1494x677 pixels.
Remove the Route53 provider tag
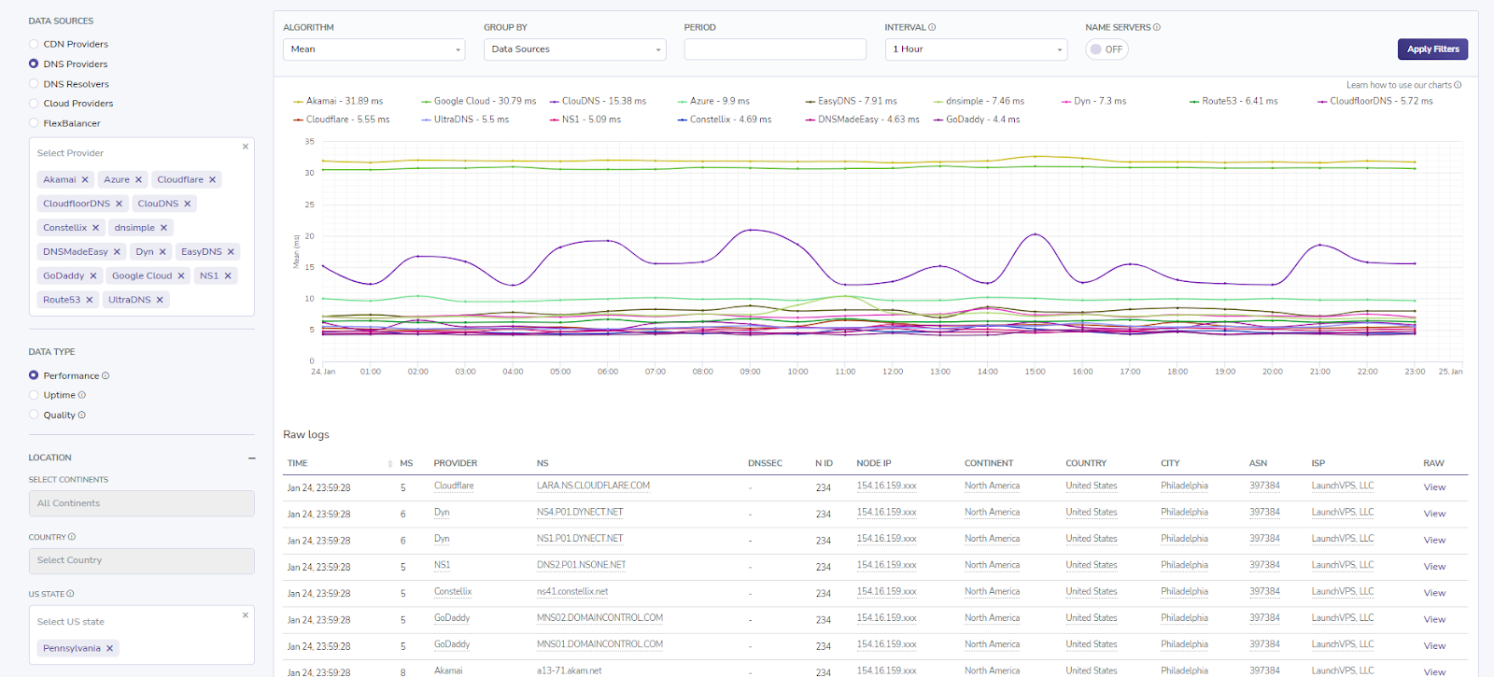coord(90,300)
